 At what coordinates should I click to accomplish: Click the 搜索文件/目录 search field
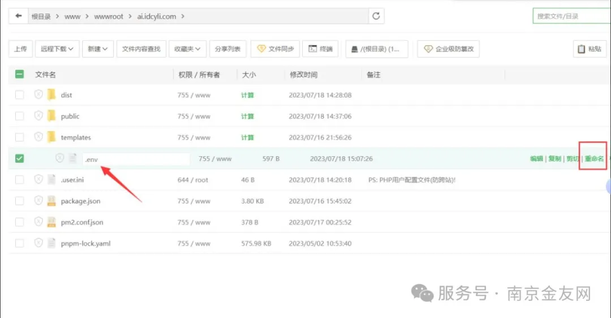571,16
